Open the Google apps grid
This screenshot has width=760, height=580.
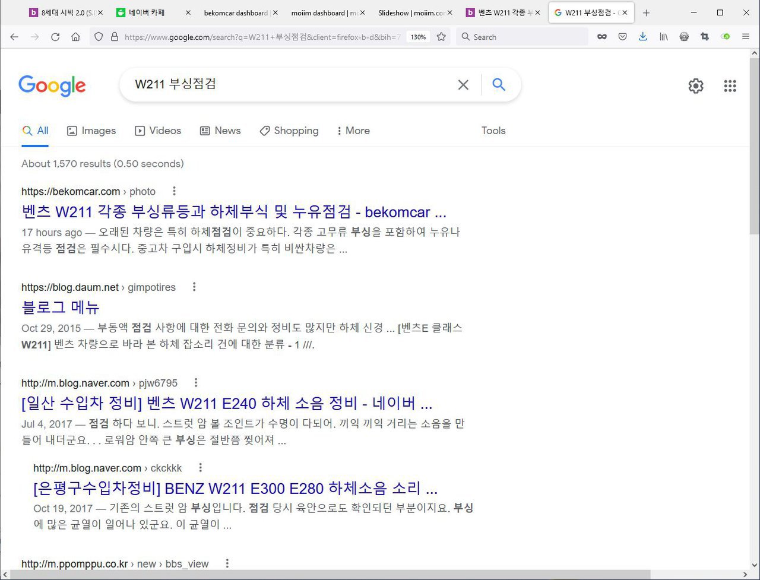[730, 86]
